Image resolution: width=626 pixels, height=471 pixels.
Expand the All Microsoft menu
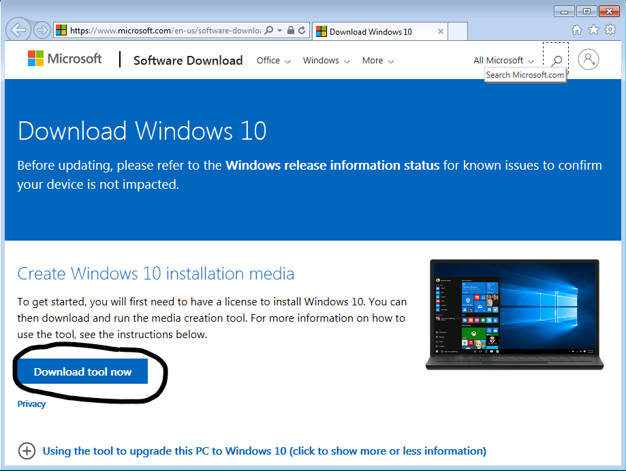[x=503, y=60]
